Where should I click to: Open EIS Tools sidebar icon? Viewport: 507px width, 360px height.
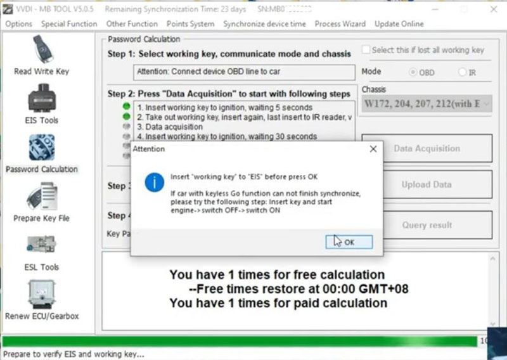(42, 98)
